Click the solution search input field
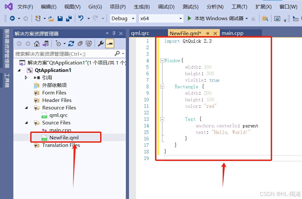The width and height of the screenshot is (302, 199). (x=65, y=53)
